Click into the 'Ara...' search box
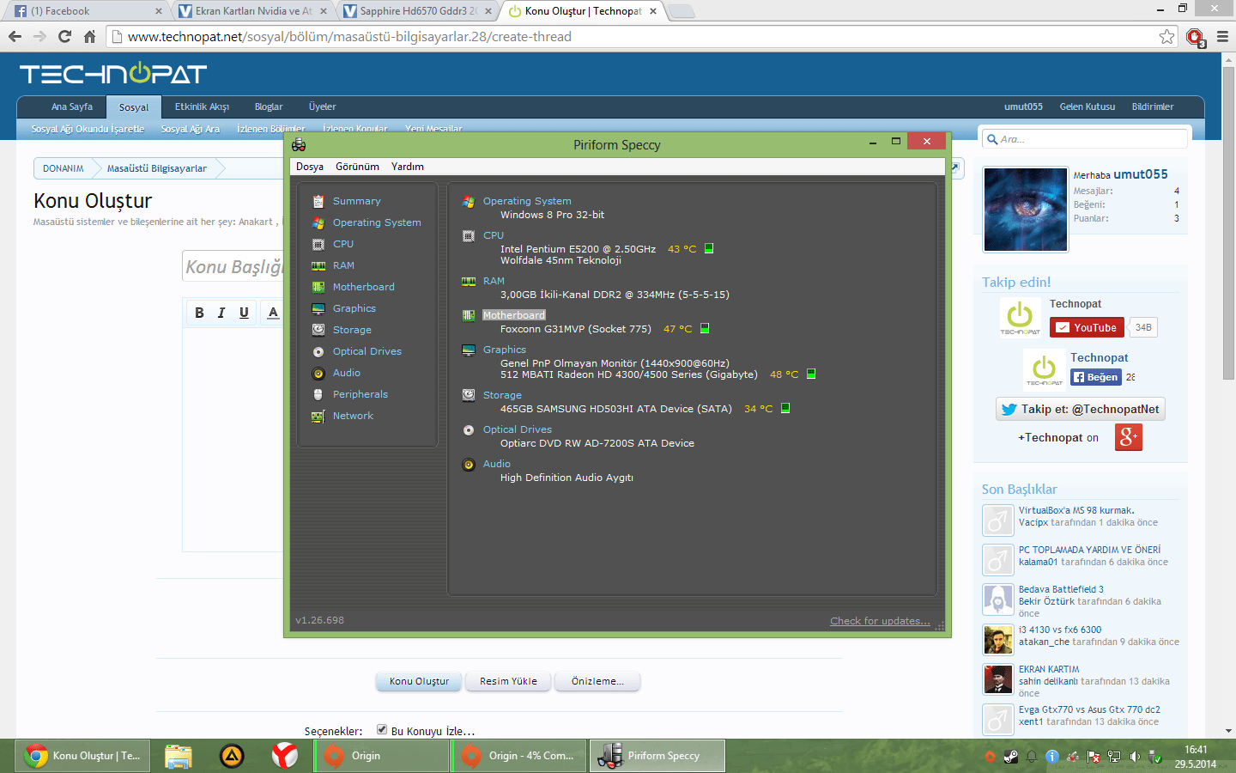Viewport: 1236px width, 773px height. pos(1085,139)
